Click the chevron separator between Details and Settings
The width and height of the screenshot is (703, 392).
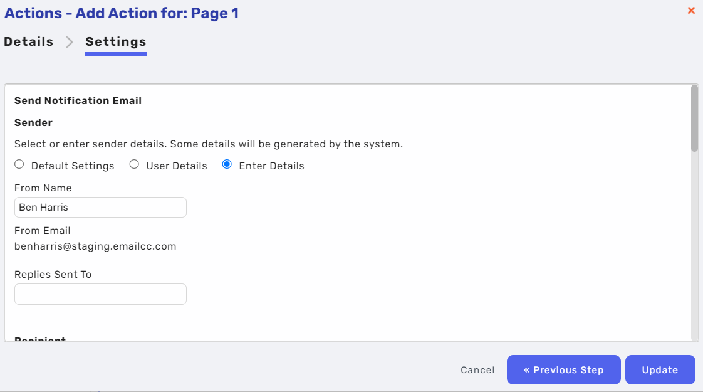pyautogui.click(x=69, y=42)
